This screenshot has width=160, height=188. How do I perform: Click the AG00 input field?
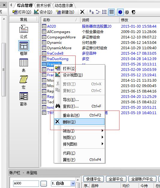tap(26, 183)
